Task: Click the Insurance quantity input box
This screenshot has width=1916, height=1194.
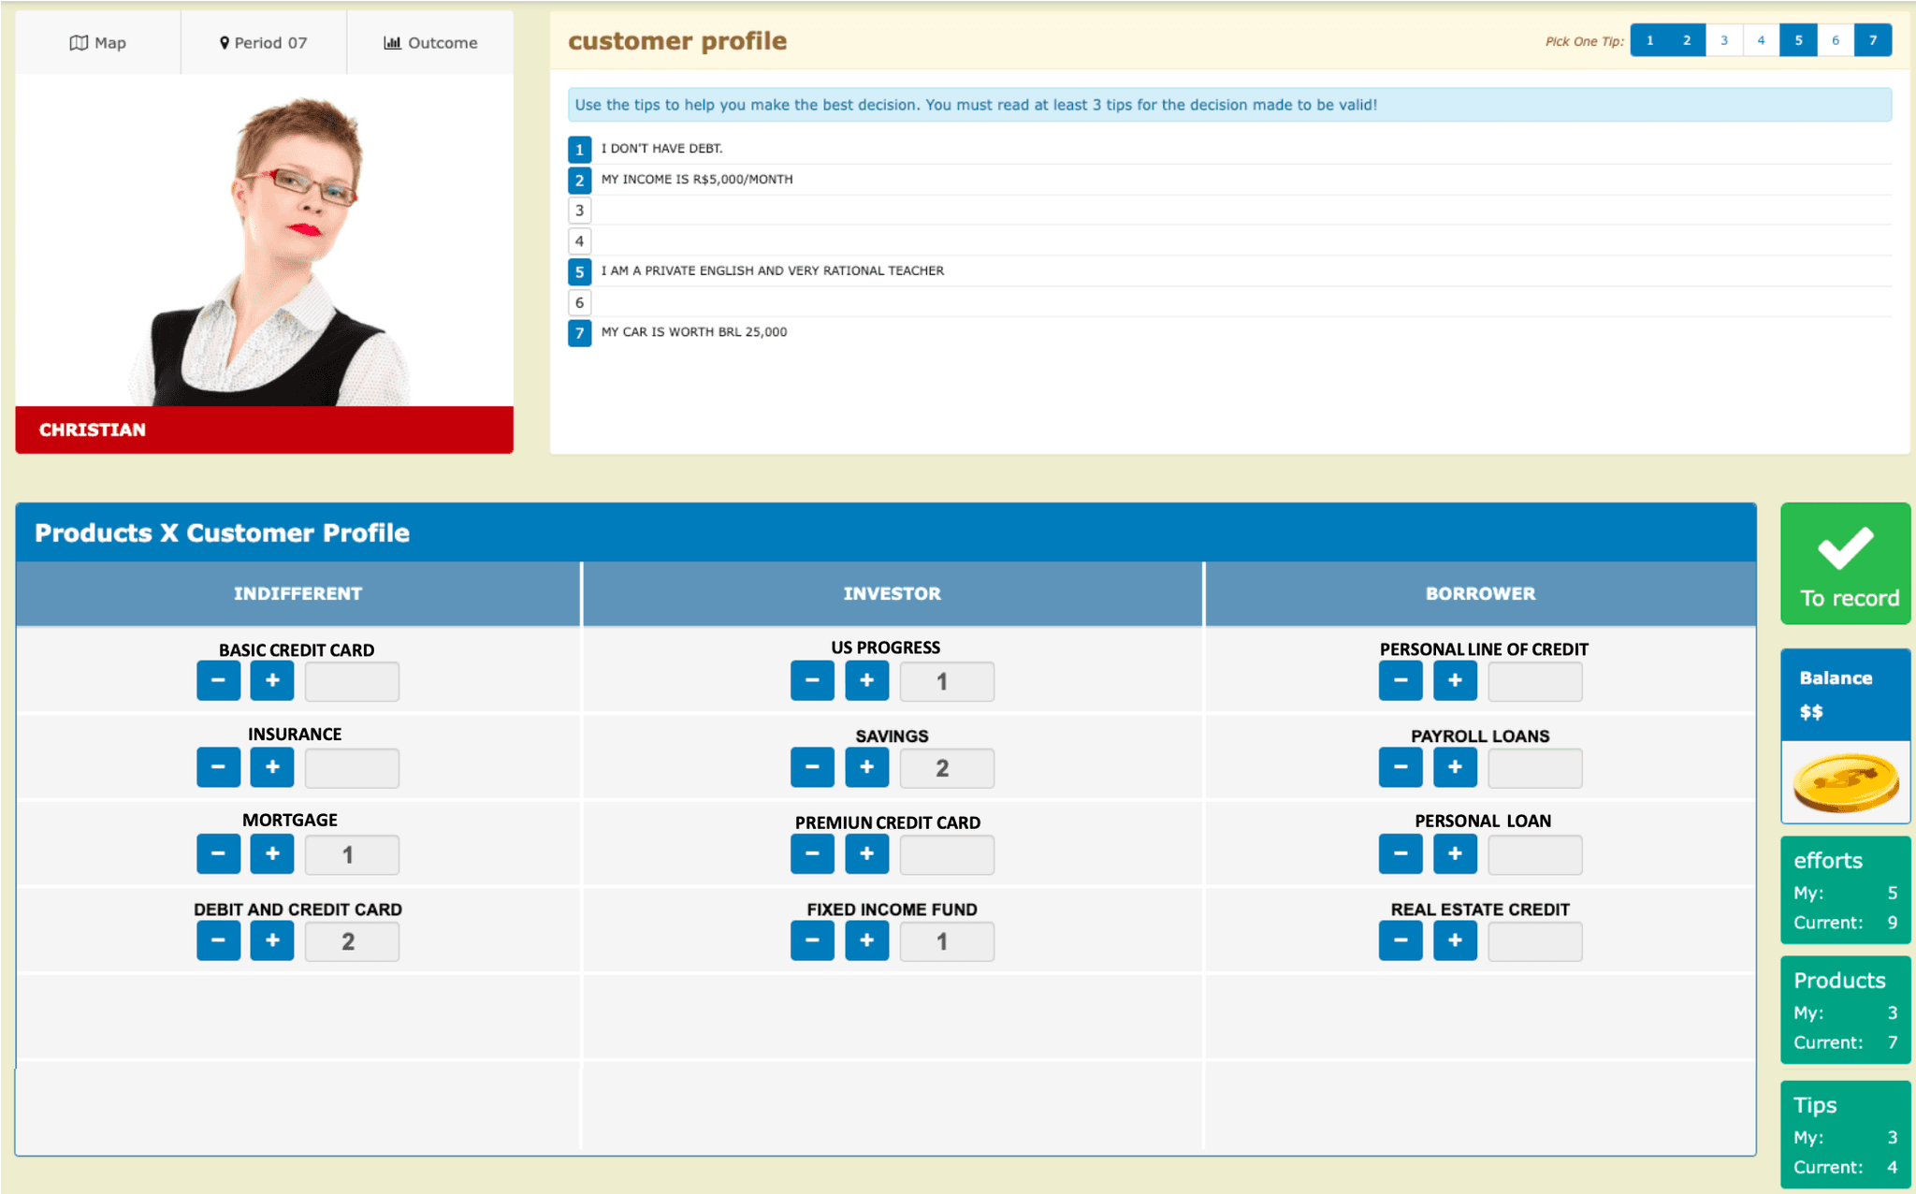Action: point(352,766)
